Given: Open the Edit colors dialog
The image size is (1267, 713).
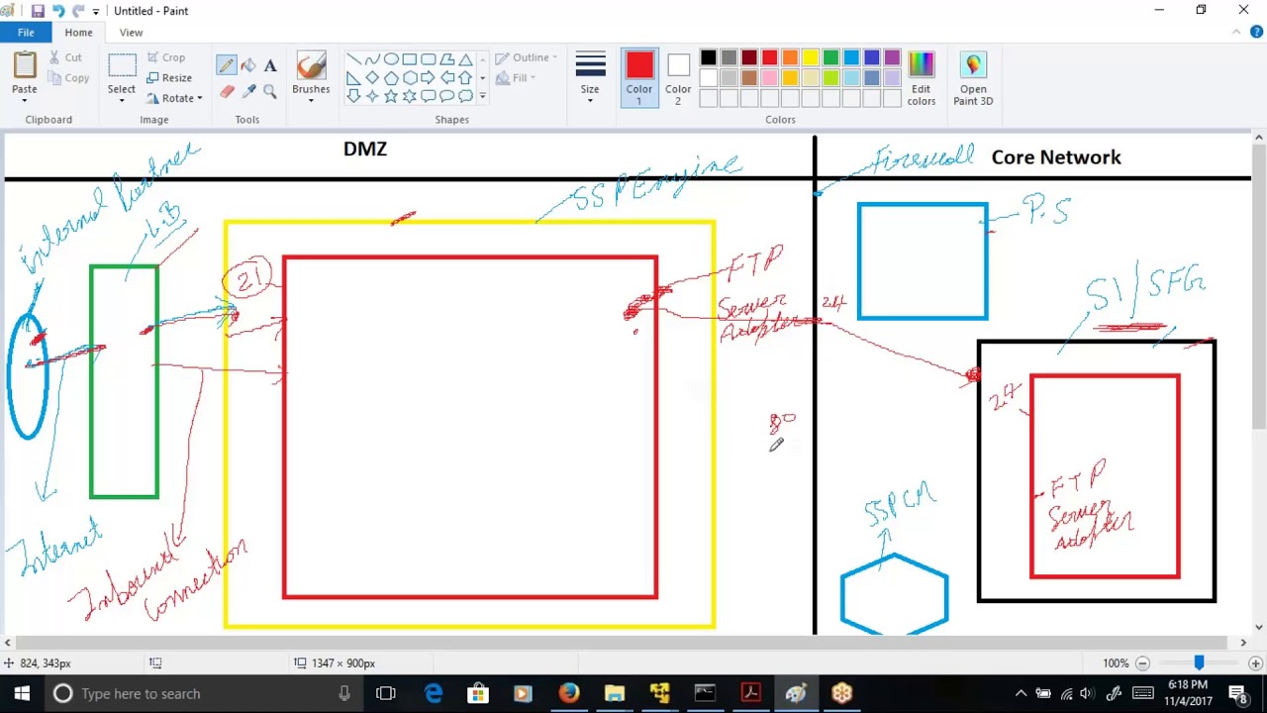Looking at the screenshot, I should point(921,78).
